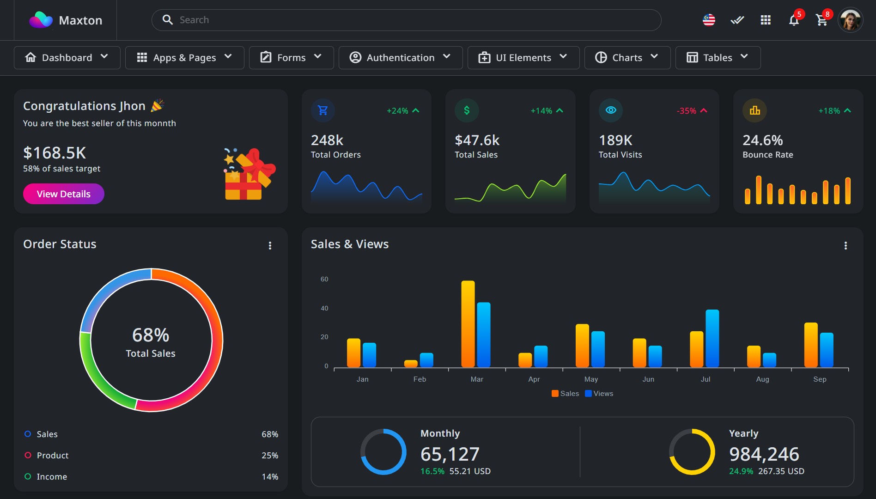This screenshot has width=876, height=499.
Task: Expand the Forms dropdown chevron
Action: (317, 57)
